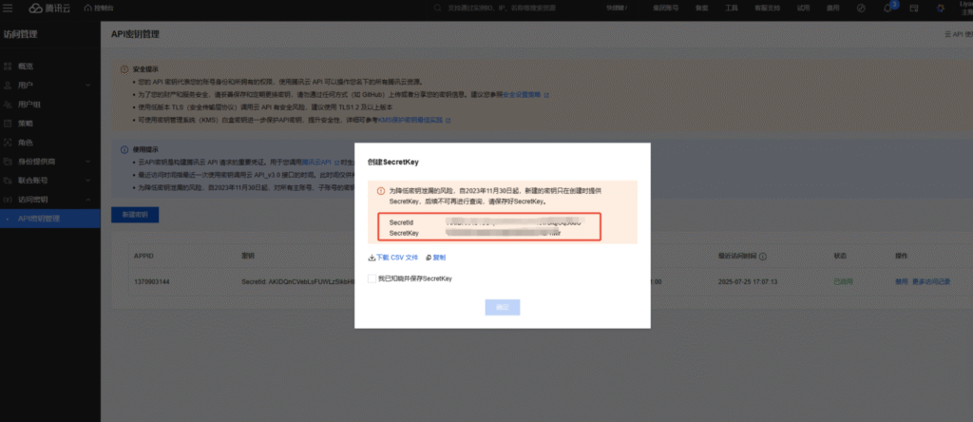Download the CSV file
Image resolution: width=973 pixels, height=422 pixels.
(397, 257)
